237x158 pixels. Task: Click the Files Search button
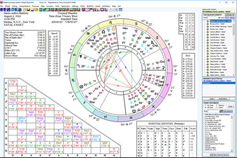pyautogui.click(x=226, y=111)
